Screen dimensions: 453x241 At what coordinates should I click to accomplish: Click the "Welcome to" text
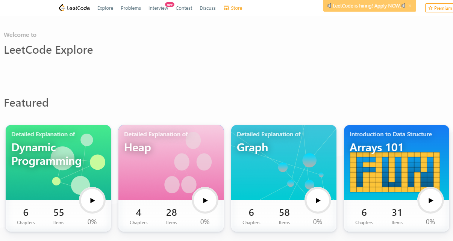[20, 35]
